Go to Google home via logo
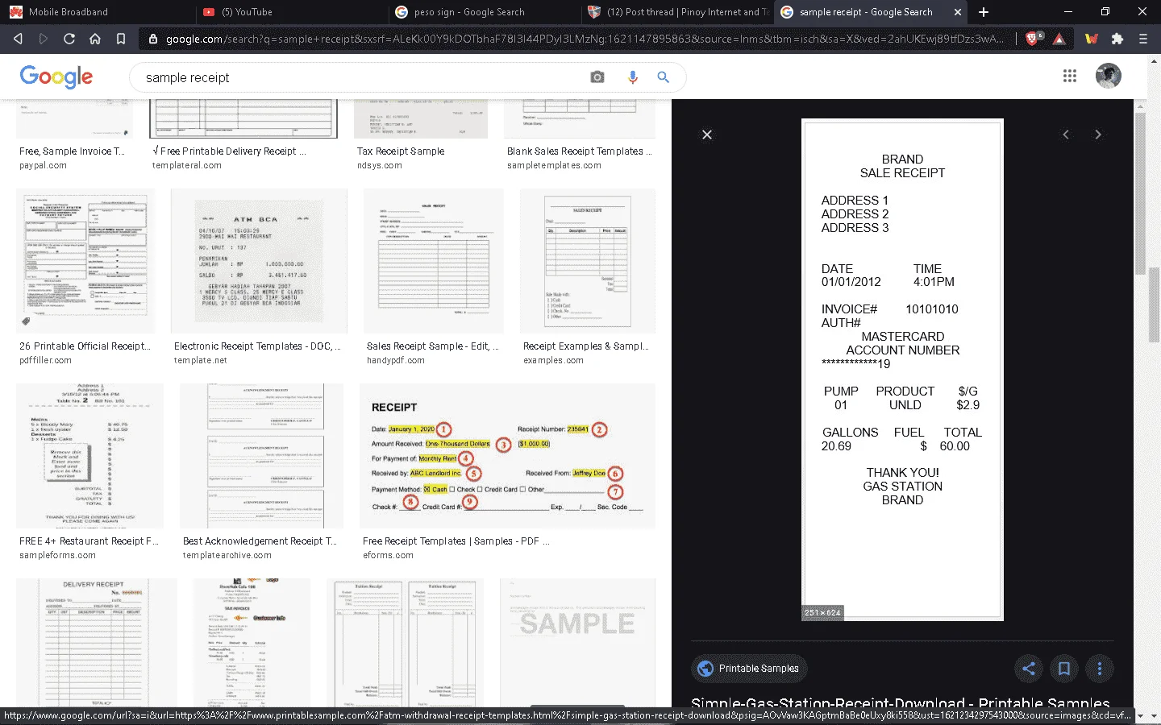This screenshot has height=725, width=1161. point(56,77)
